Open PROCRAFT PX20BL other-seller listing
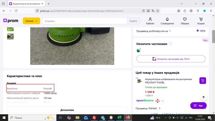The height and width of the screenshot is (121, 215). [x=168, y=81]
